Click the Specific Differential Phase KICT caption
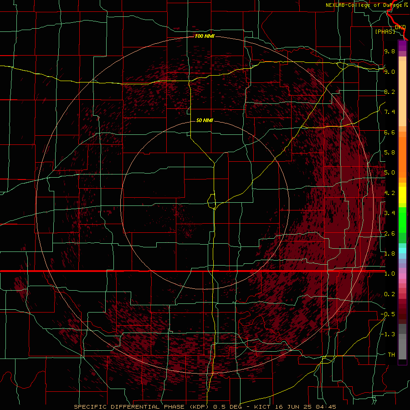This screenshot has width=410, height=410. pos(205,407)
